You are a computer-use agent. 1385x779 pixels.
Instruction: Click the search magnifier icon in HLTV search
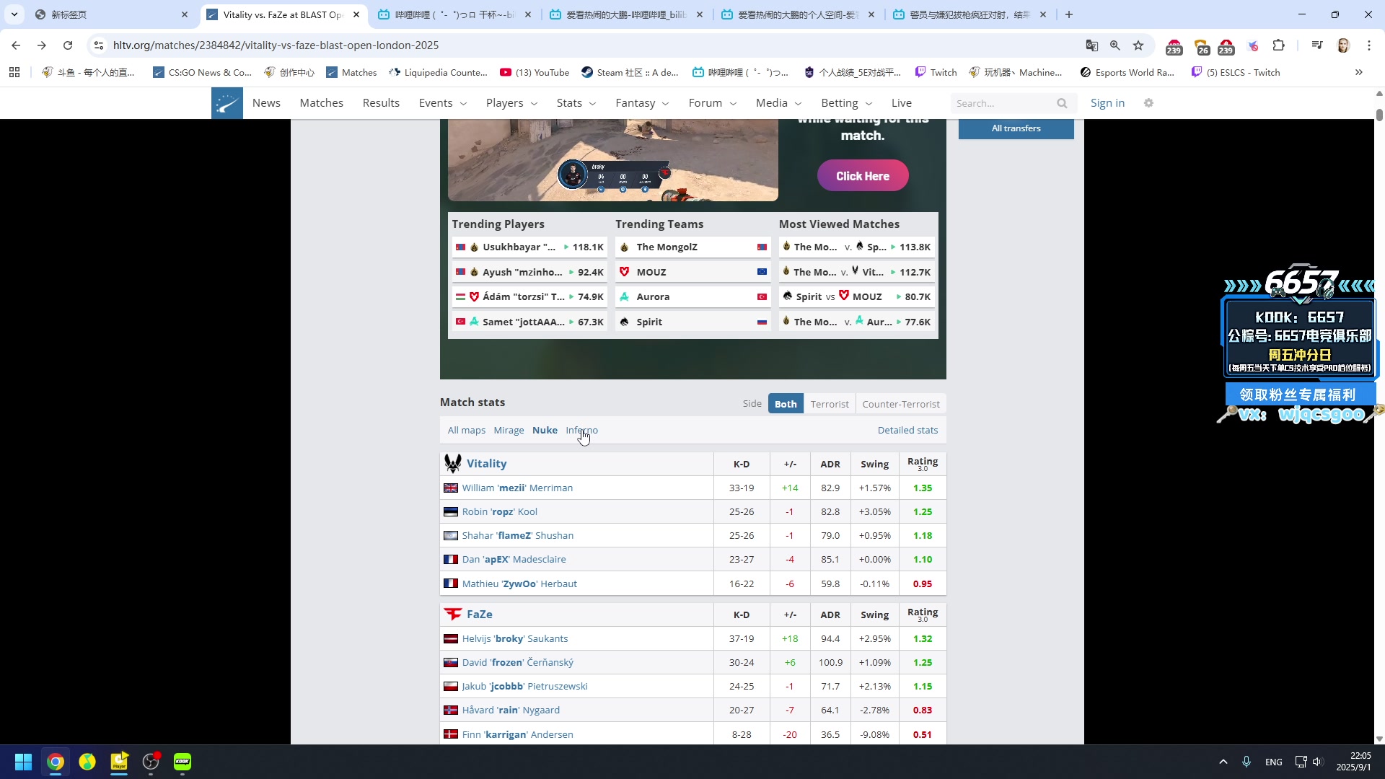pyautogui.click(x=1062, y=103)
